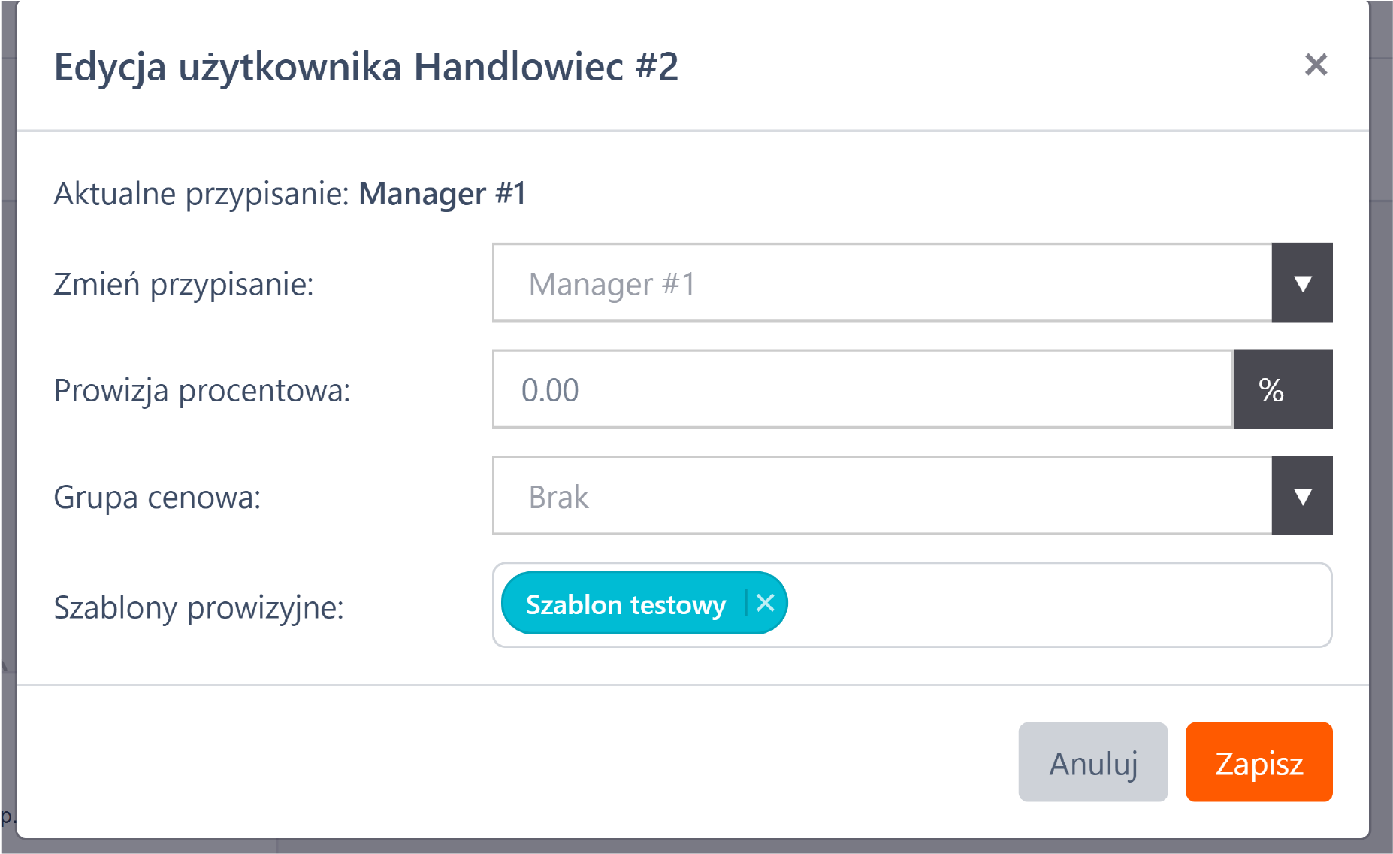Click the bold Manager #1 current assignment
Screen dimensions: 1393x854
pyautogui.click(x=442, y=194)
